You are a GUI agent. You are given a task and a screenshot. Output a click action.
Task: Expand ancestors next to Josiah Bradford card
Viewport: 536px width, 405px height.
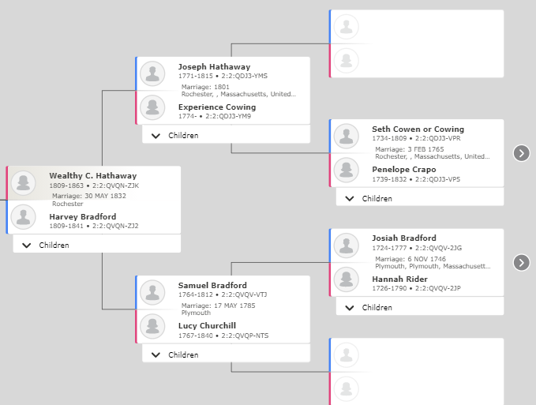521,262
